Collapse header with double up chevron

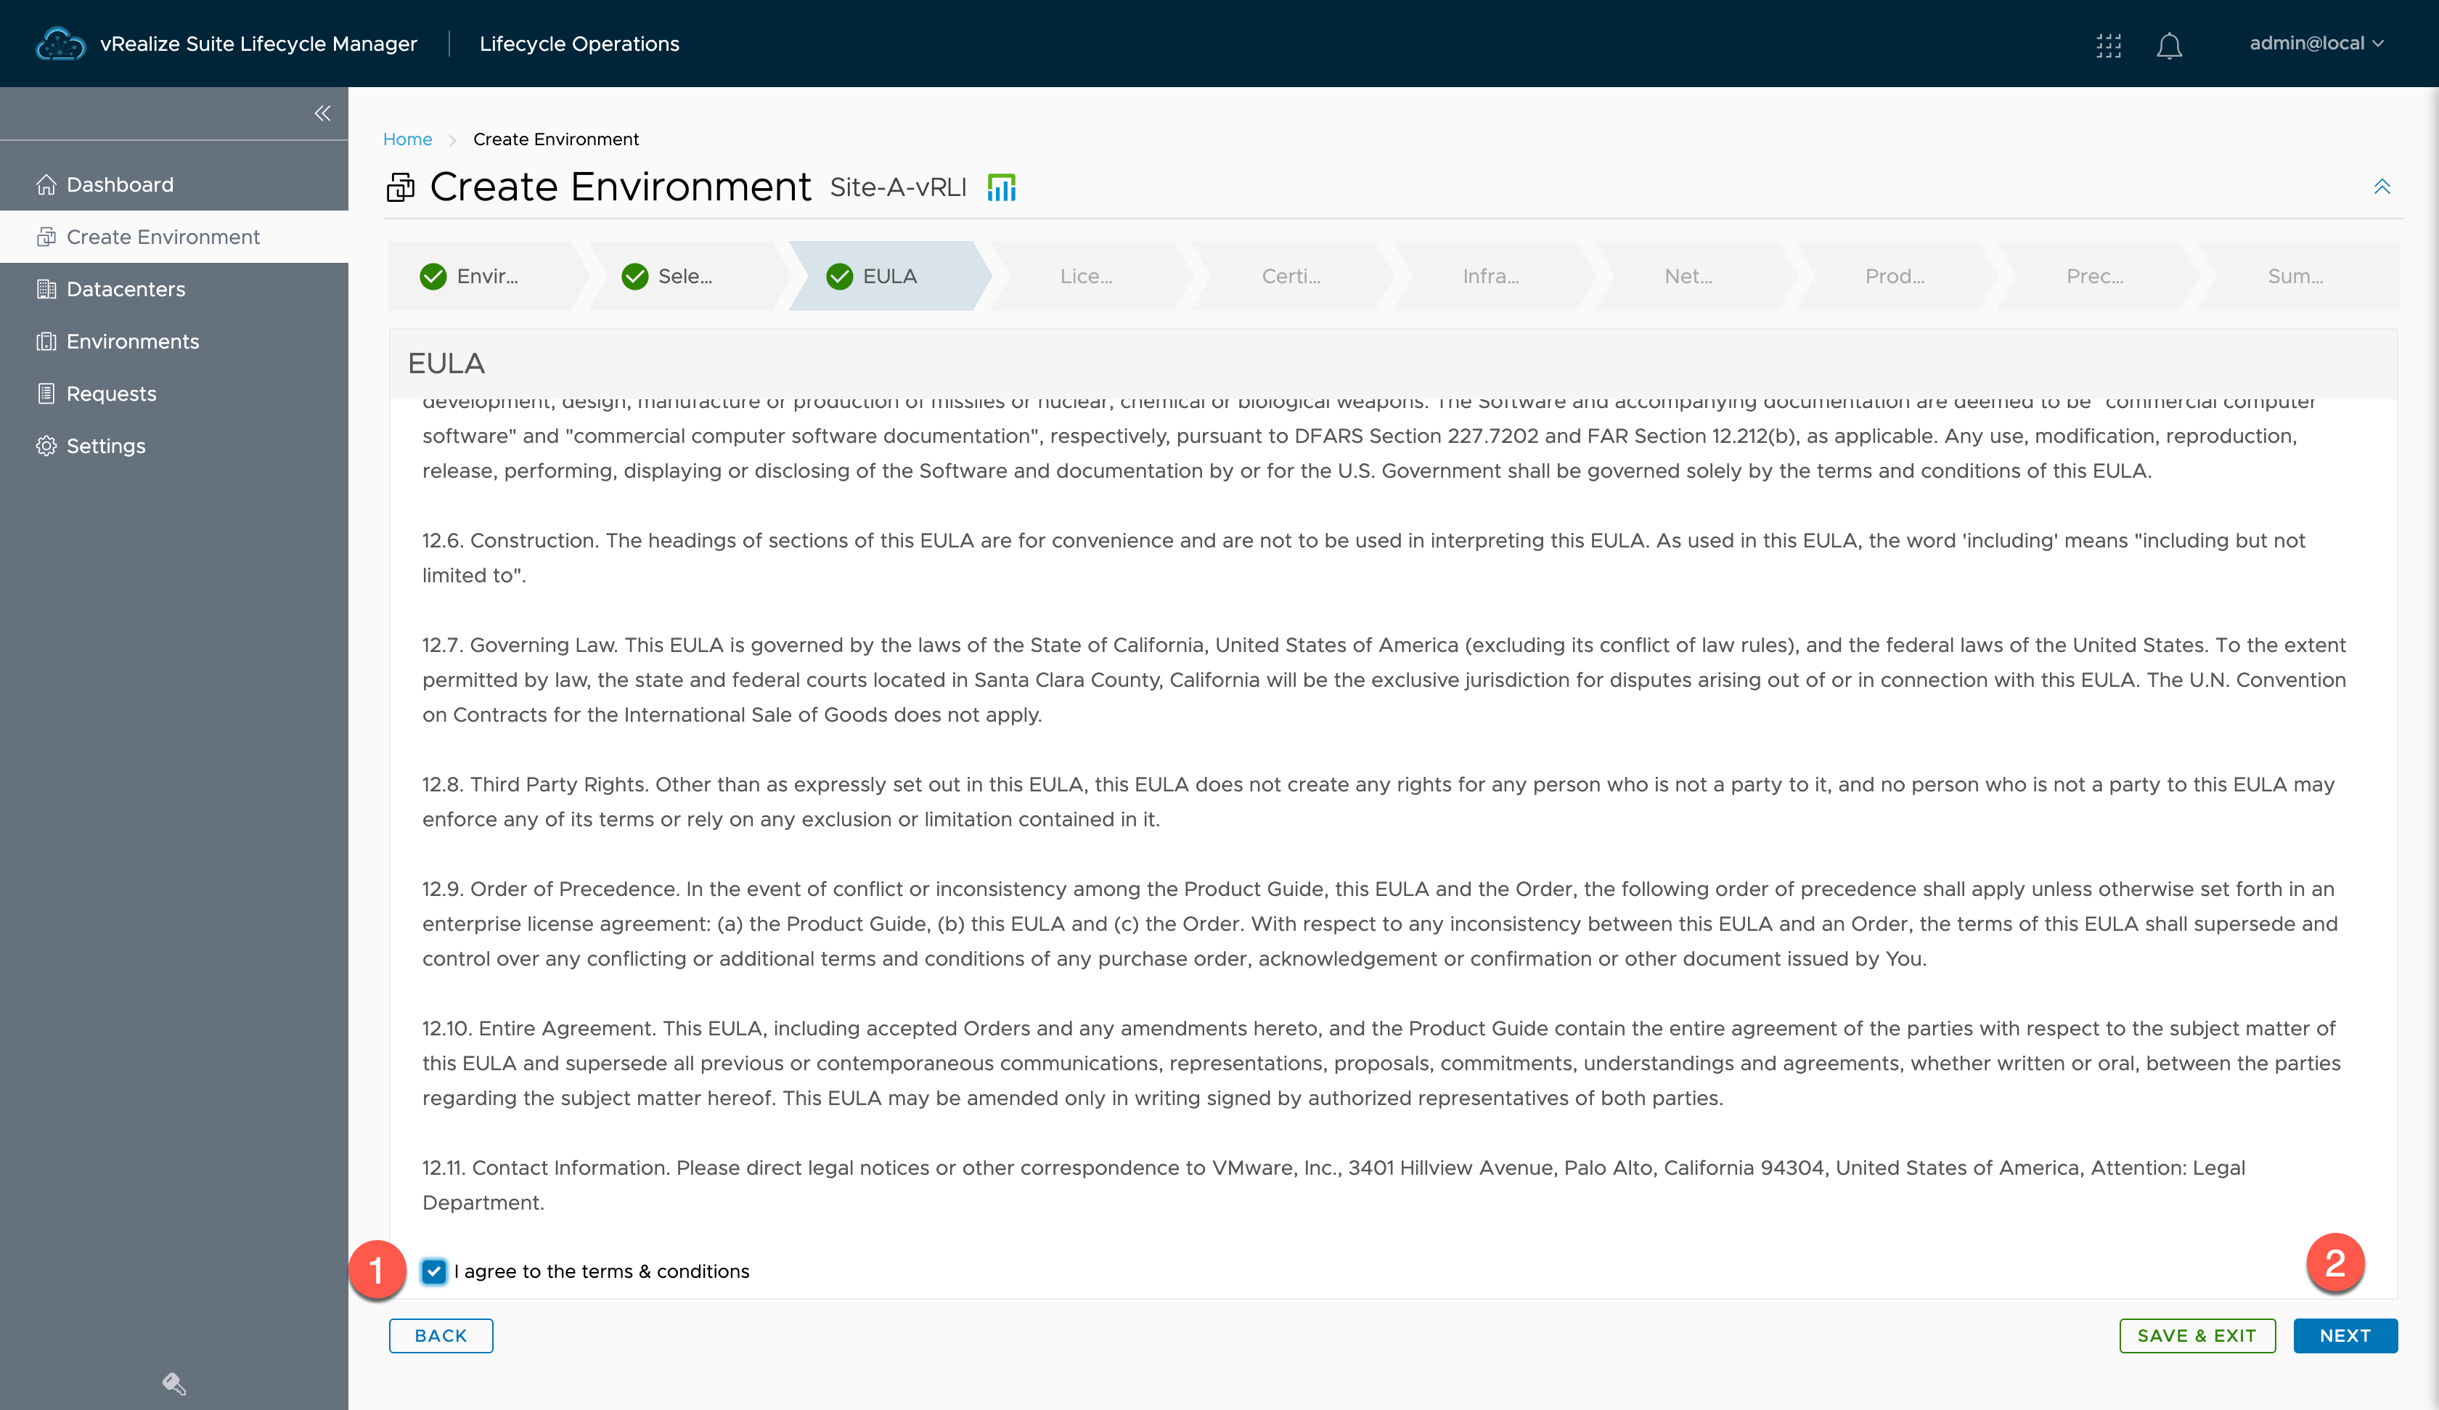(x=2382, y=186)
